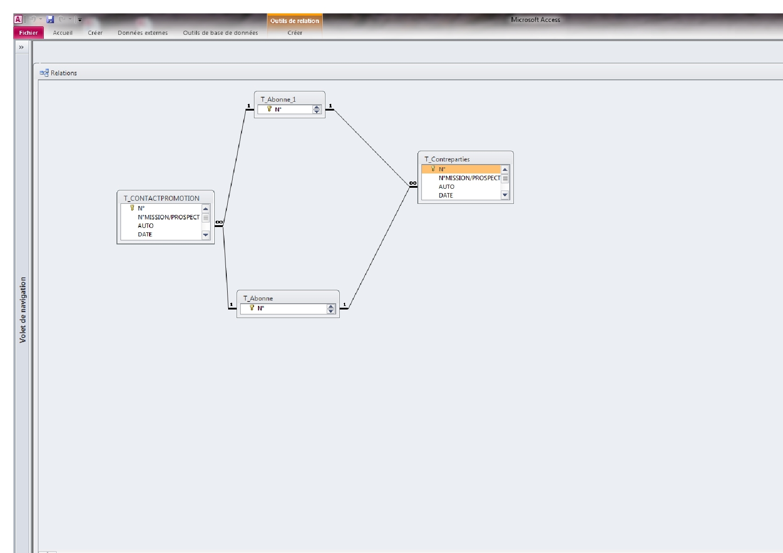Image resolution: width=783 pixels, height=553 pixels.
Task: Select the T_Contreparties table title
Action: [x=447, y=159]
